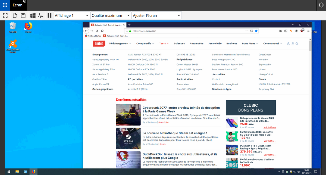Reload the current page
This screenshot has width=326, height=175.
(97, 31)
